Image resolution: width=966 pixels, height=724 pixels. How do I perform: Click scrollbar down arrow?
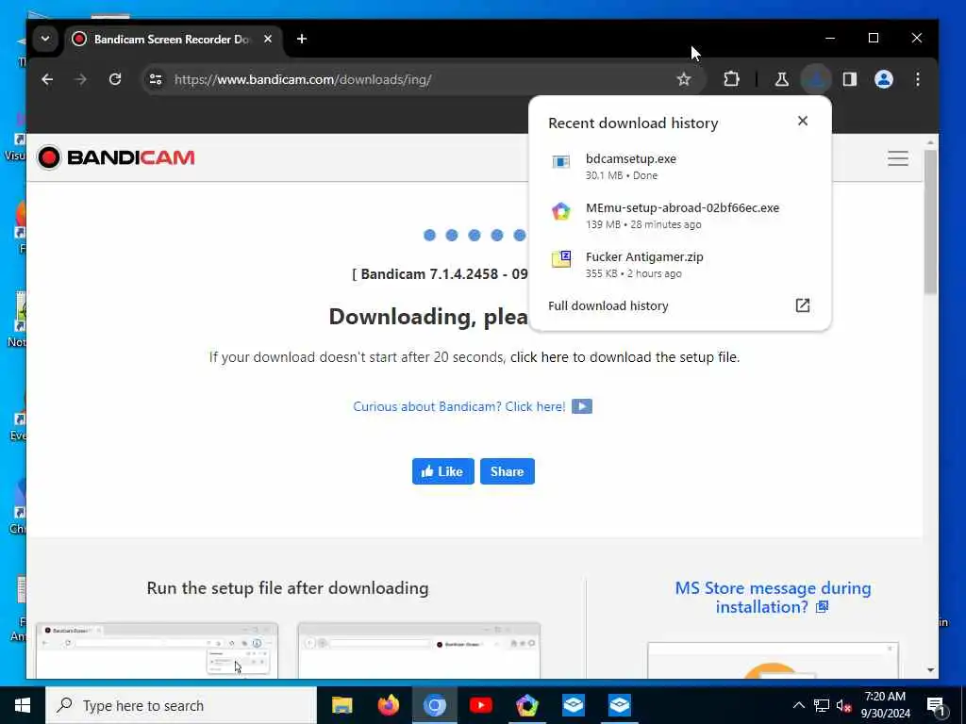click(x=930, y=670)
